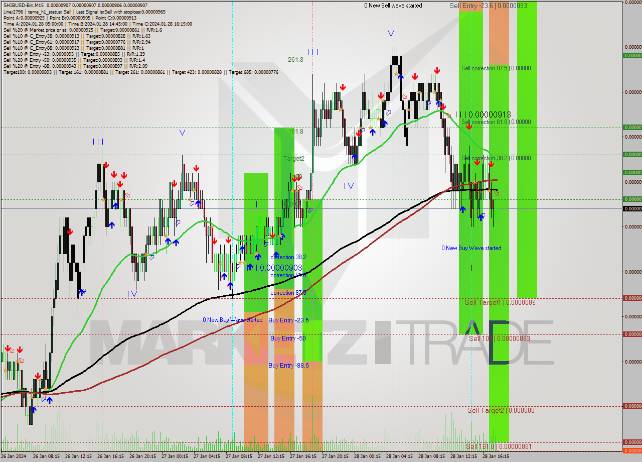Click the 'Sell Target2 | 0.000008' label
The image size is (642, 462).
pyautogui.click(x=501, y=410)
